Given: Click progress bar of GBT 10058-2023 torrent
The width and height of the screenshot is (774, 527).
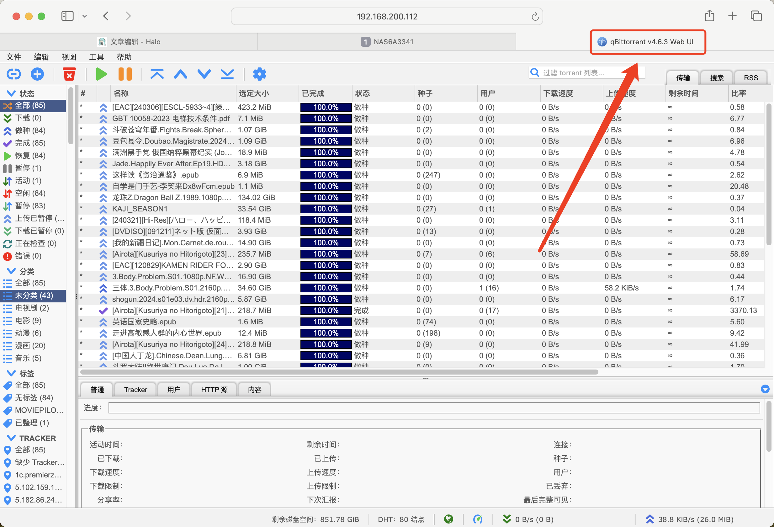Looking at the screenshot, I should (326, 119).
